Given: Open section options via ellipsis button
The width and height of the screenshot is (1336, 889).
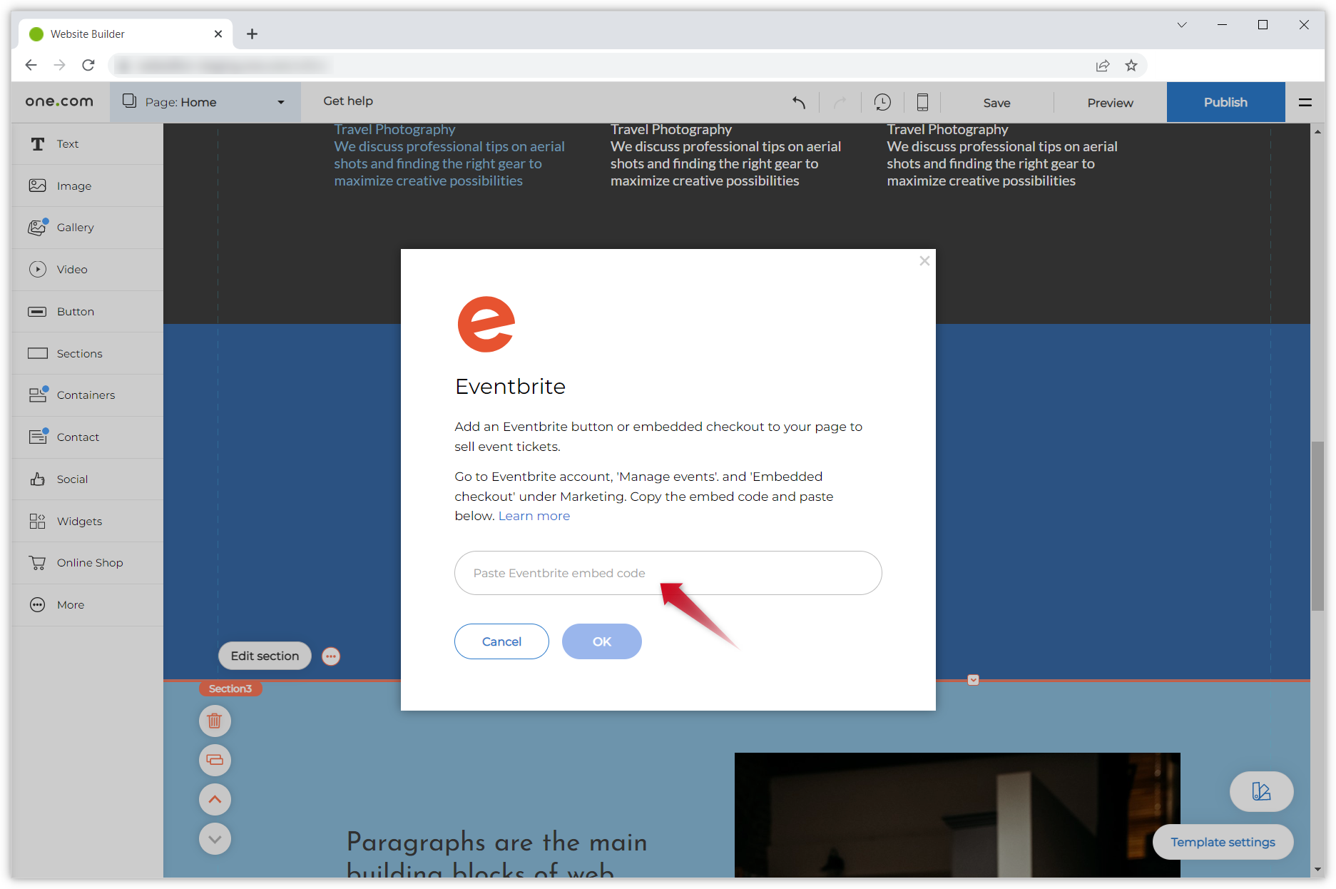Looking at the screenshot, I should [330, 656].
